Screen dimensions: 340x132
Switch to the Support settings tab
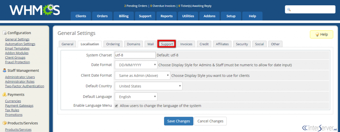(x=167, y=44)
